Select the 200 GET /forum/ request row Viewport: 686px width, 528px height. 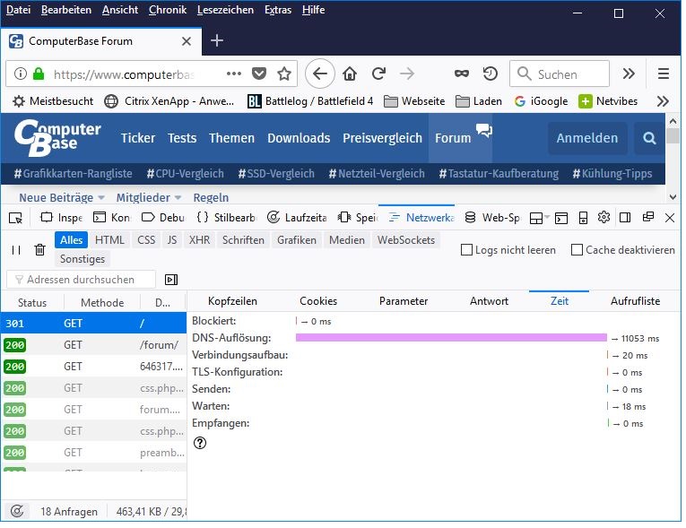pyautogui.click(x=93, y=345)
